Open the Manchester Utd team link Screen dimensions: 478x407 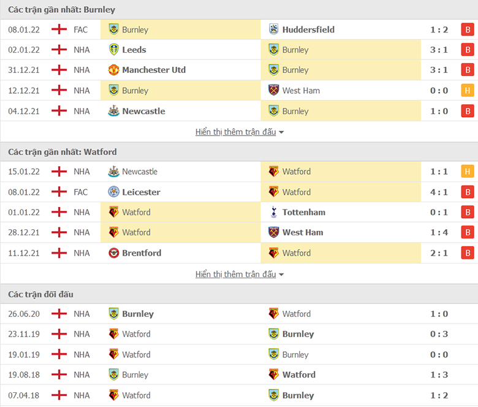click(154, 70)
